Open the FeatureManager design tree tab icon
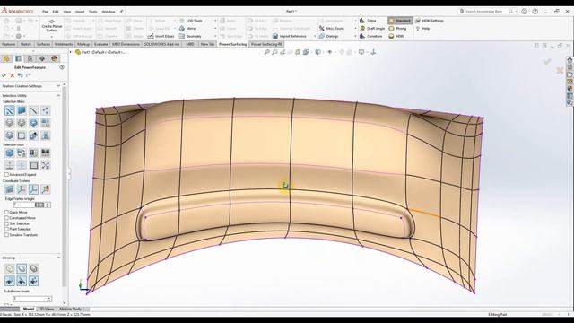Screen dimensions: 574x323 point(6,58)
